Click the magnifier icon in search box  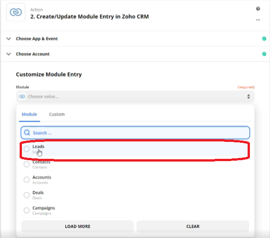click(27, 133)
